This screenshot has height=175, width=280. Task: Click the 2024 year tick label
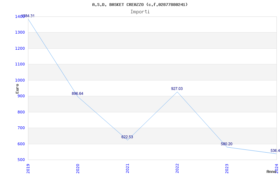[x=276, y=168]
